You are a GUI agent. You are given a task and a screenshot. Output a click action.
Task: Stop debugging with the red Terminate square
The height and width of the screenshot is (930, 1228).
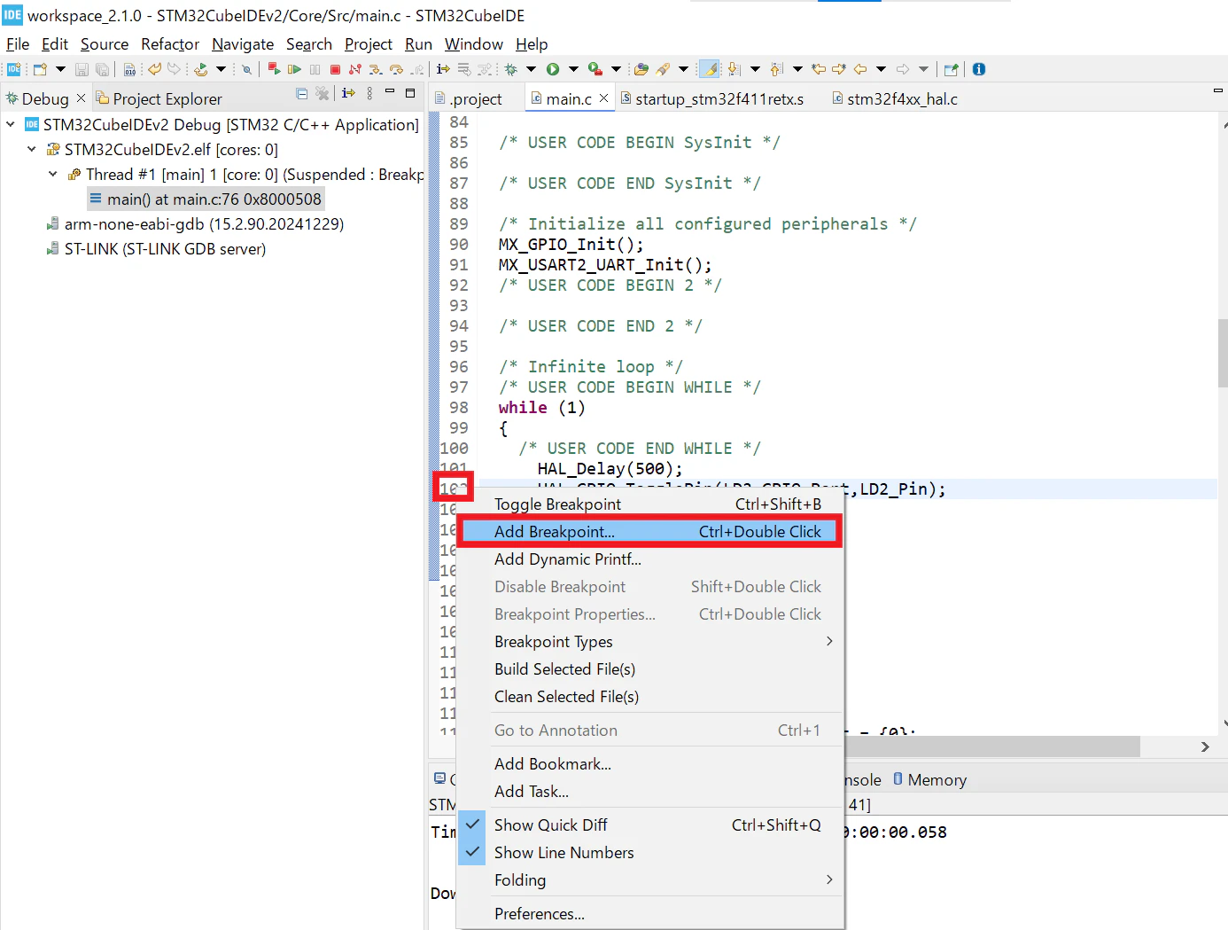tap(335, 69)
